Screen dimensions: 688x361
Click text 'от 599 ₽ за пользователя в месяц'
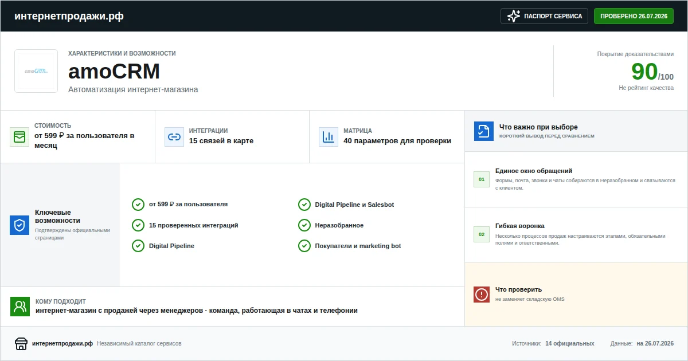point(84,140)
